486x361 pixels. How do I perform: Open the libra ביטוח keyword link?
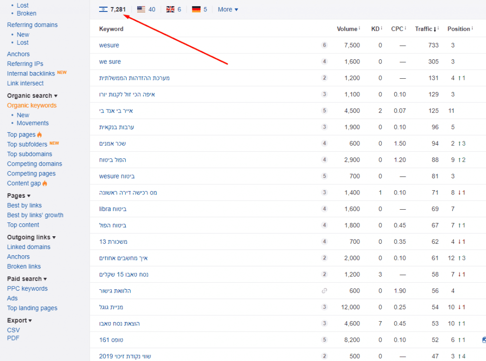click(x=113, y=209)
